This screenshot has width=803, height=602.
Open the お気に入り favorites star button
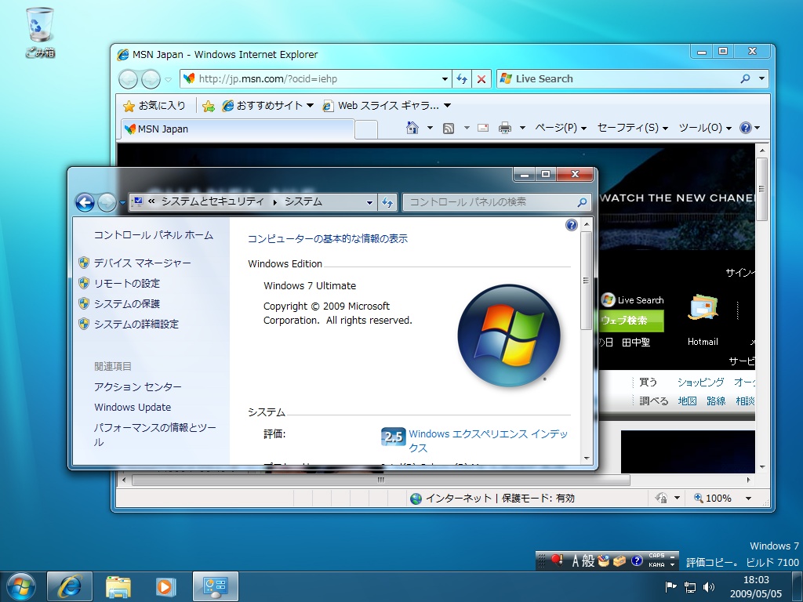tap(154, 106)
